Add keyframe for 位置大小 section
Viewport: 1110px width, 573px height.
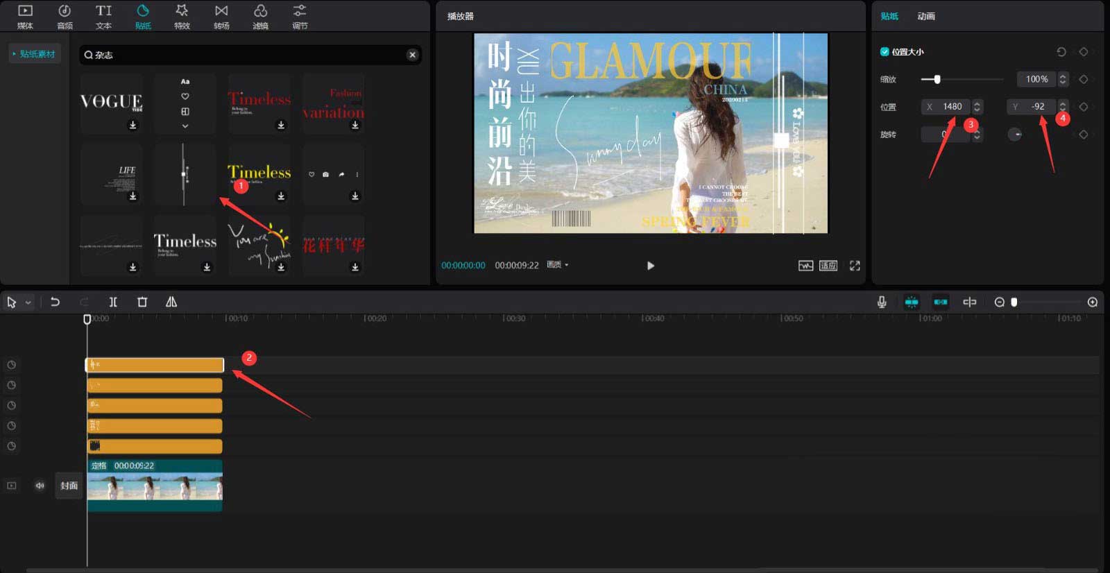tap(1083, 52)
